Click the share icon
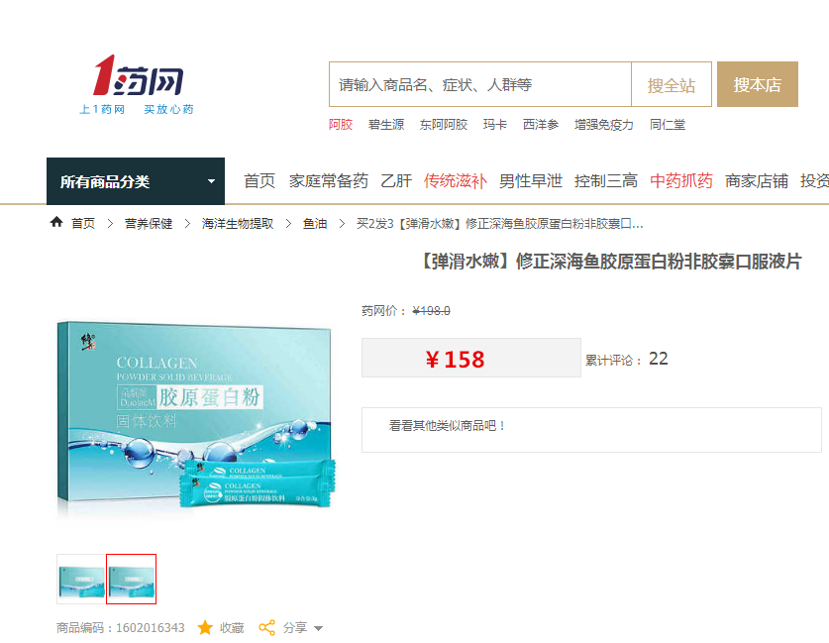This screenshot has height=643, width=829. [267, 628]
